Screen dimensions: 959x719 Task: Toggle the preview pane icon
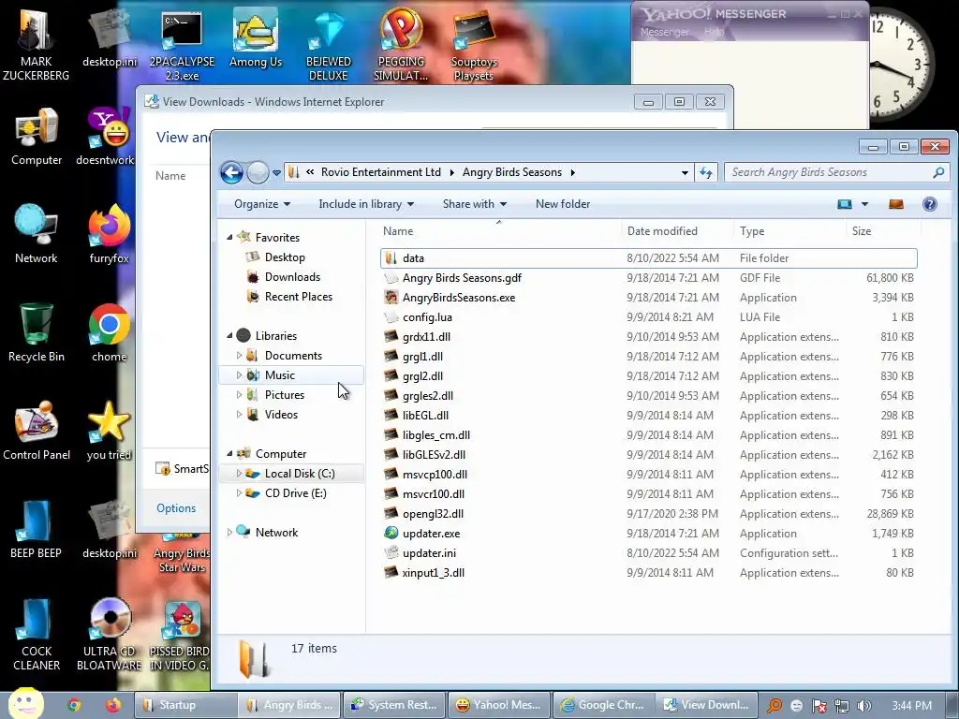coord(896,204)
